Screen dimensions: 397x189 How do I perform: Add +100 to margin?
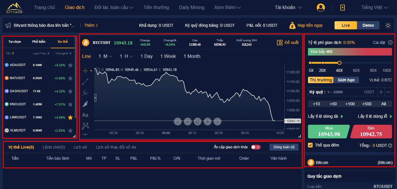tap(350, 104)
